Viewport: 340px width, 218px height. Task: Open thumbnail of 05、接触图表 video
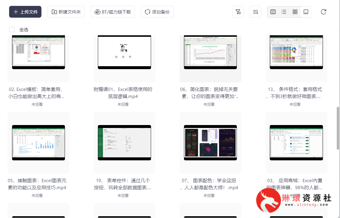(38, 143)
